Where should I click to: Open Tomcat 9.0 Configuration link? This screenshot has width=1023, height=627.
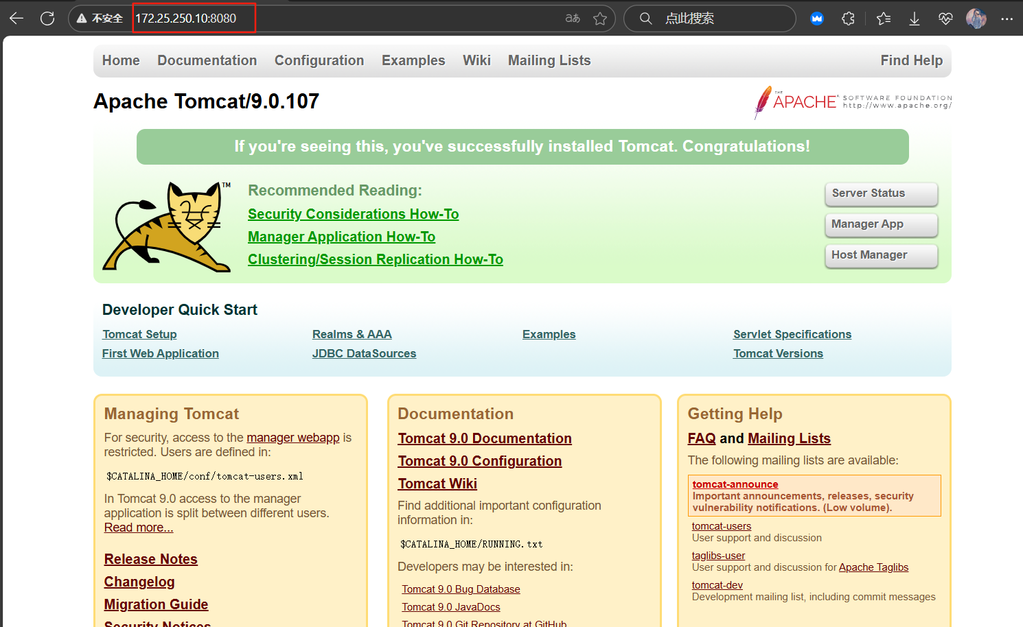tap(480, 461)
